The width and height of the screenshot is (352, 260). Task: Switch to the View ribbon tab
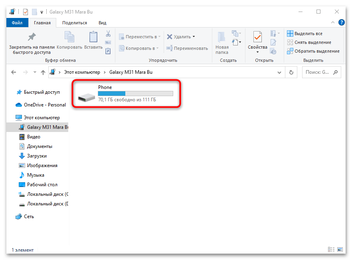click(102, 23)
